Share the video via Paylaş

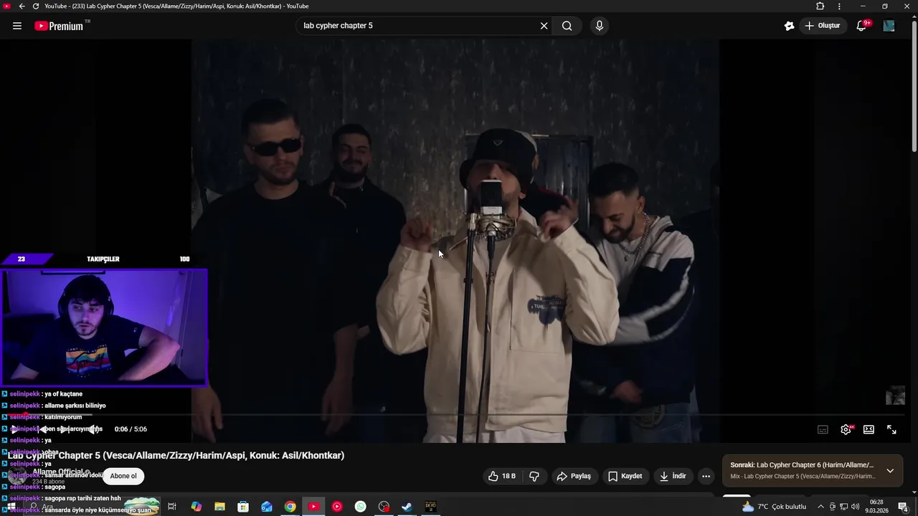click(574, 476)
